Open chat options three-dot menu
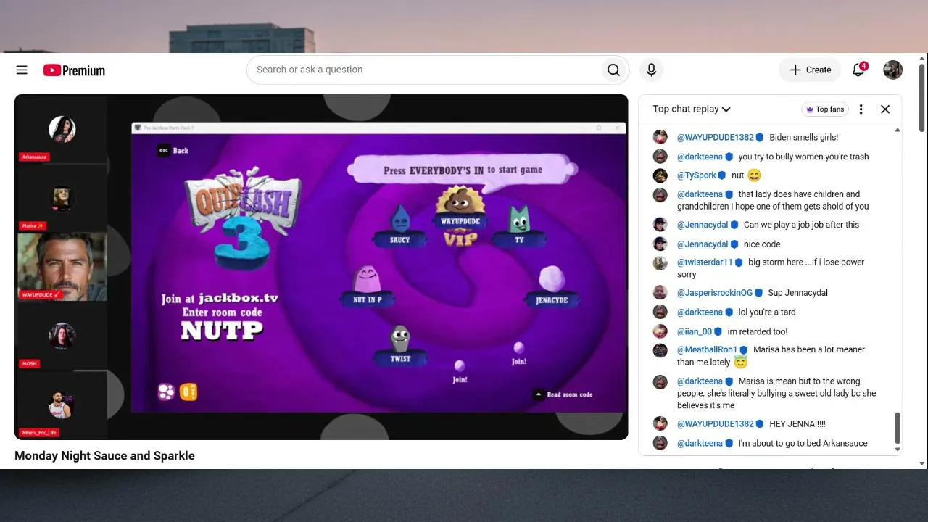Viewport: 928px width, 522px height. (x=861, y=109)
